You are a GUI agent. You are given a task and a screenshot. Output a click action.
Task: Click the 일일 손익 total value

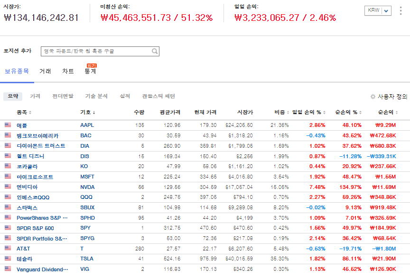click(285, 18)
